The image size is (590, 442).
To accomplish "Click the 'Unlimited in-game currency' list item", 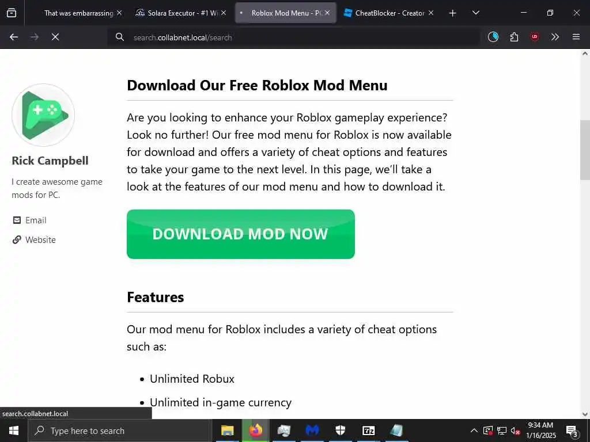I will click(221, 402).
